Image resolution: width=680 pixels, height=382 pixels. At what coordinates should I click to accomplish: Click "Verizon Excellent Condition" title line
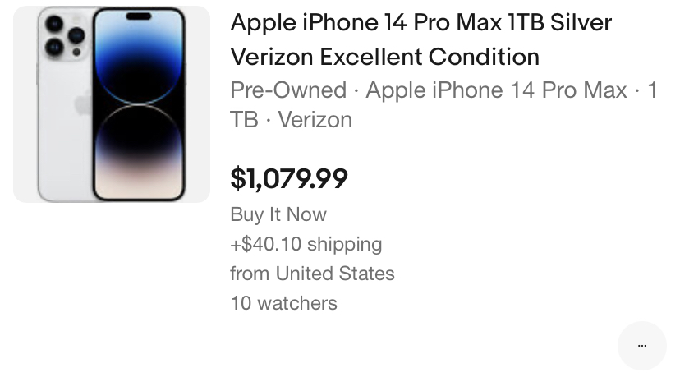(x=384, y=57)
